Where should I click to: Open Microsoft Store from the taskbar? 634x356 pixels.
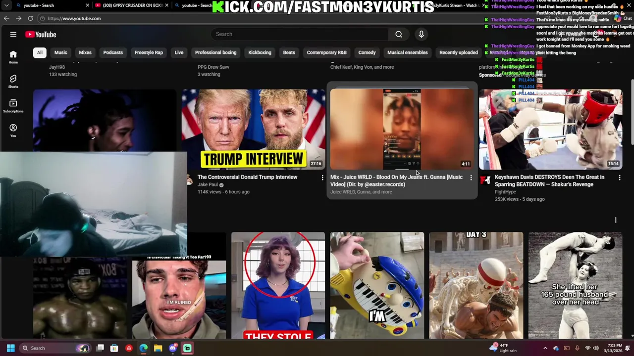[114, 348]
